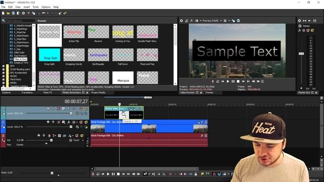
Task: Select (Legacy) Text generator
Action: tap(21, 63)
